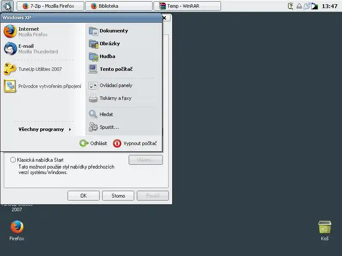Open the Start button in top panel
The height and width of the screenshot is (256, 342).
[7, 6]
